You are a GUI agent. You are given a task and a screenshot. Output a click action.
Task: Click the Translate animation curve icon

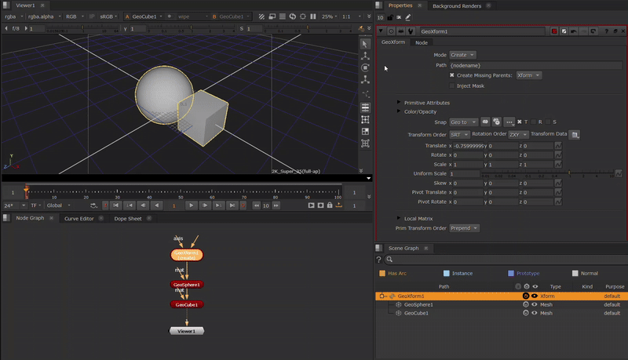pyautogui.click(x=558, y=146)
